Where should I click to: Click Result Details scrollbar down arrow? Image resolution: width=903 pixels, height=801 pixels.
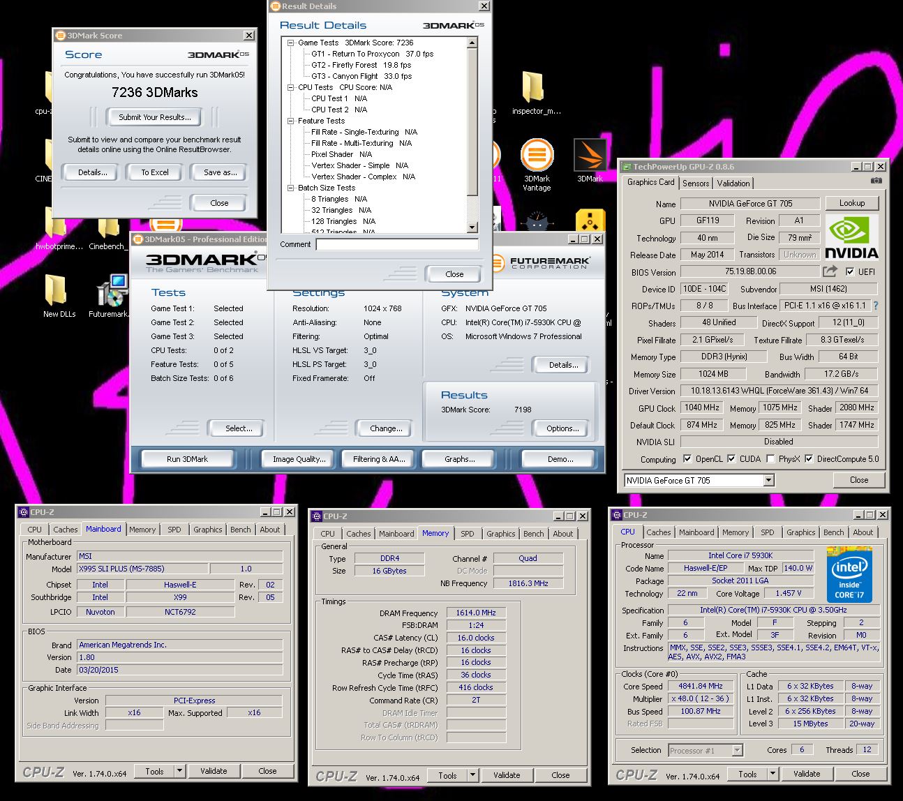click(472, 227)
